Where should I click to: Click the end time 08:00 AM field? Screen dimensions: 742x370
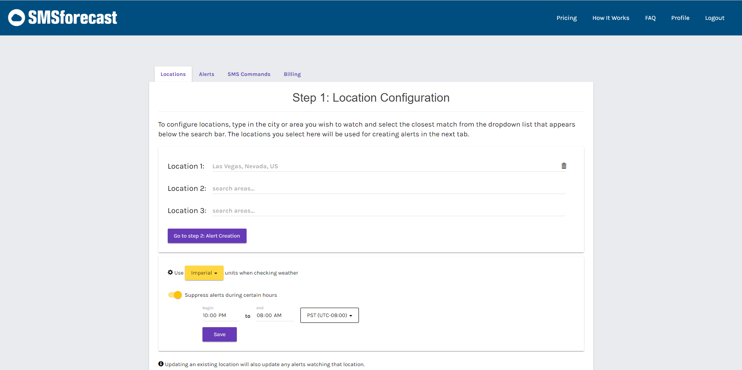point(275,315)
